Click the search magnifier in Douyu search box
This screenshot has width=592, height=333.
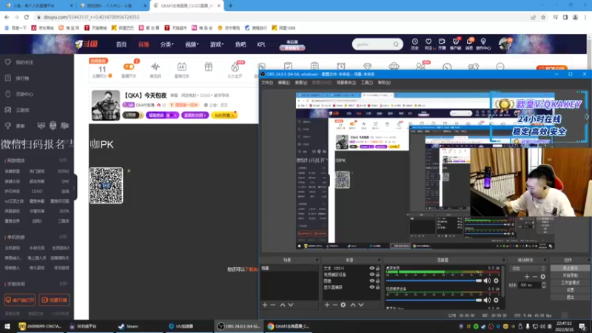pos(396,44)
